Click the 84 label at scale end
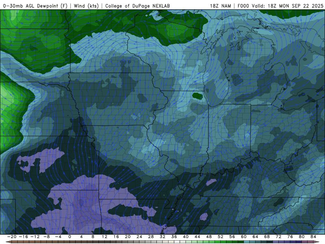Screen dimensions: 325x244 pos(313,237)
